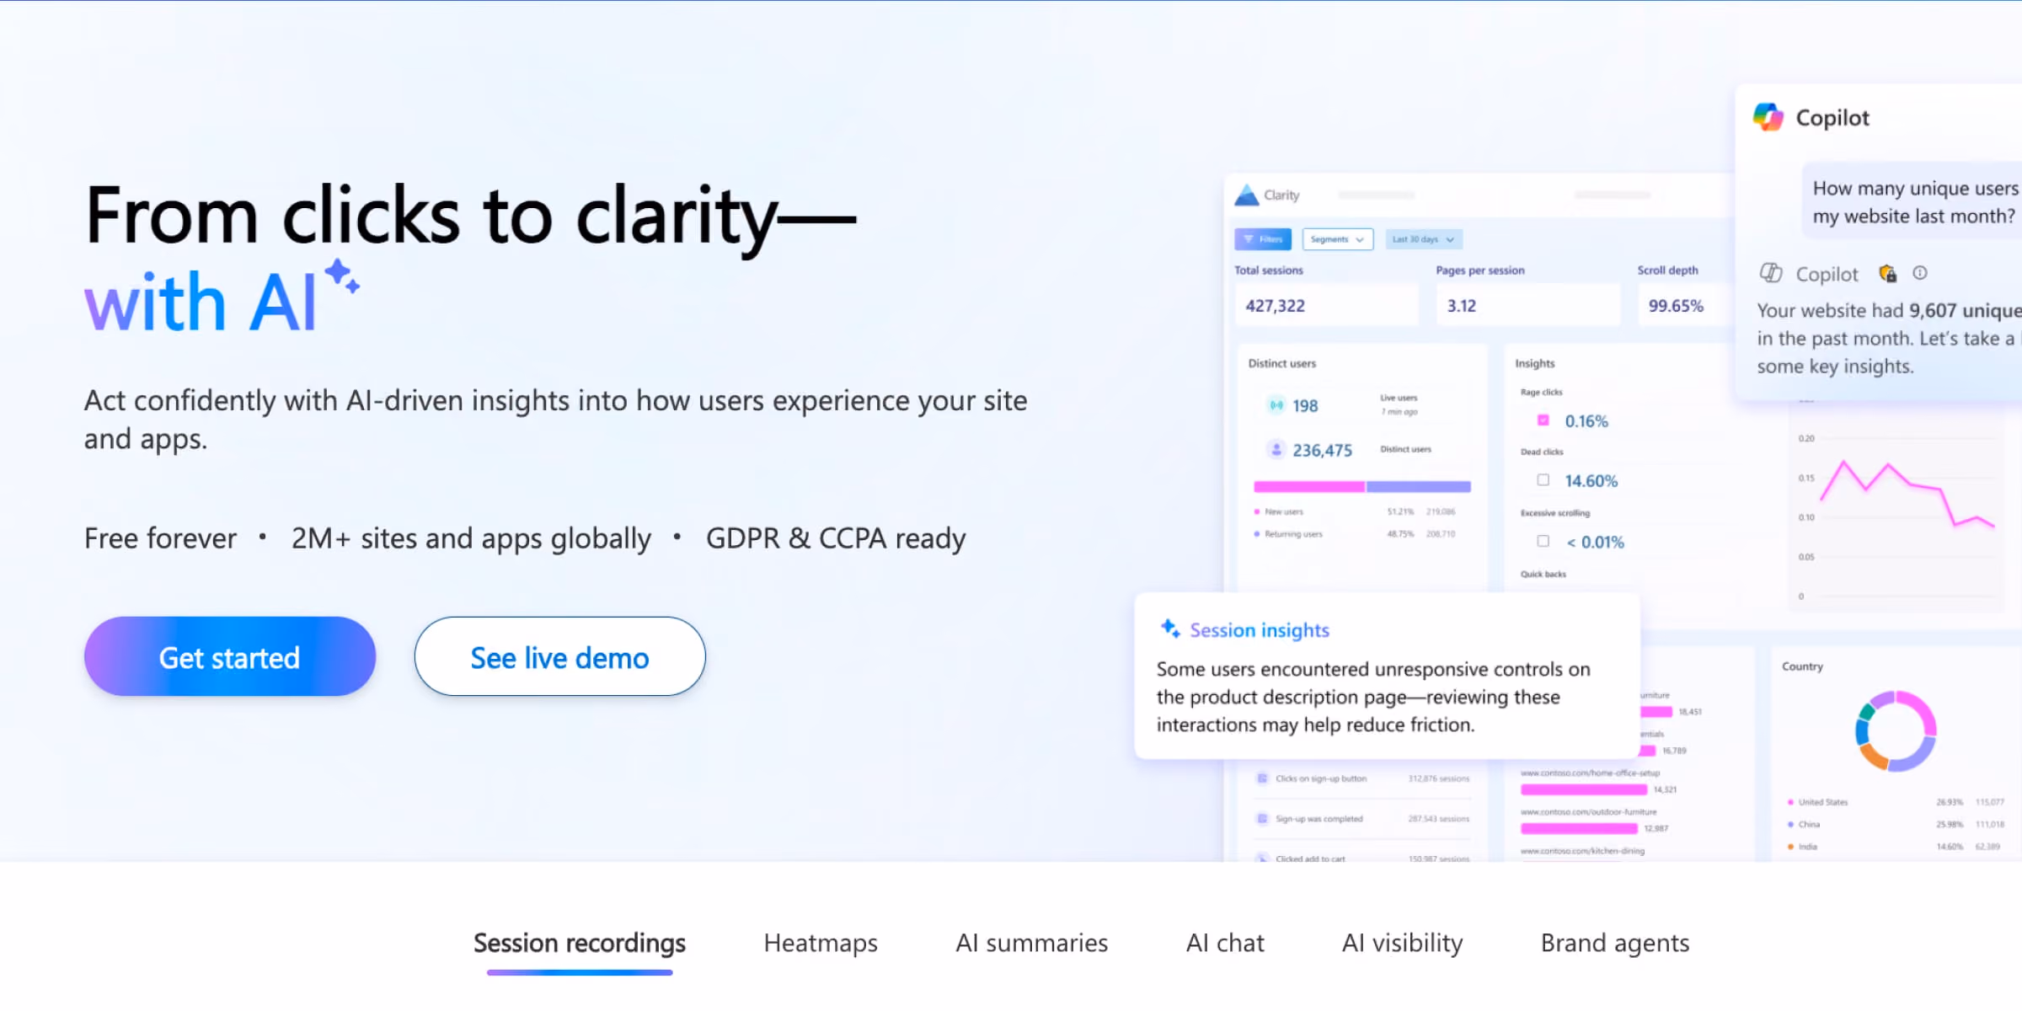
Task: Click the colorful Copilot logo icon
Action: [1768, 117]
